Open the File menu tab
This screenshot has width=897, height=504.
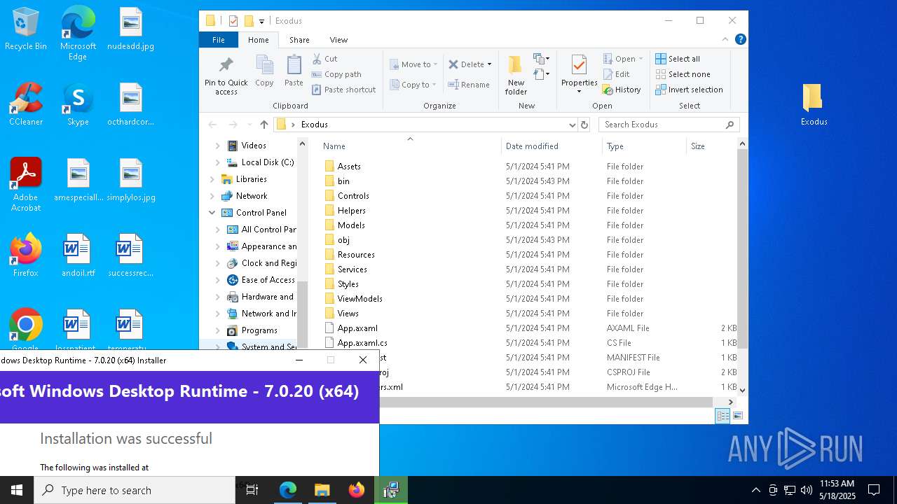[219, 40]
